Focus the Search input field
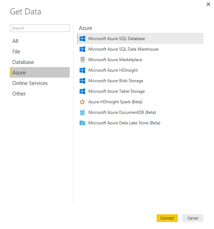This screenshot has height=229, width=214. [40, 28]
